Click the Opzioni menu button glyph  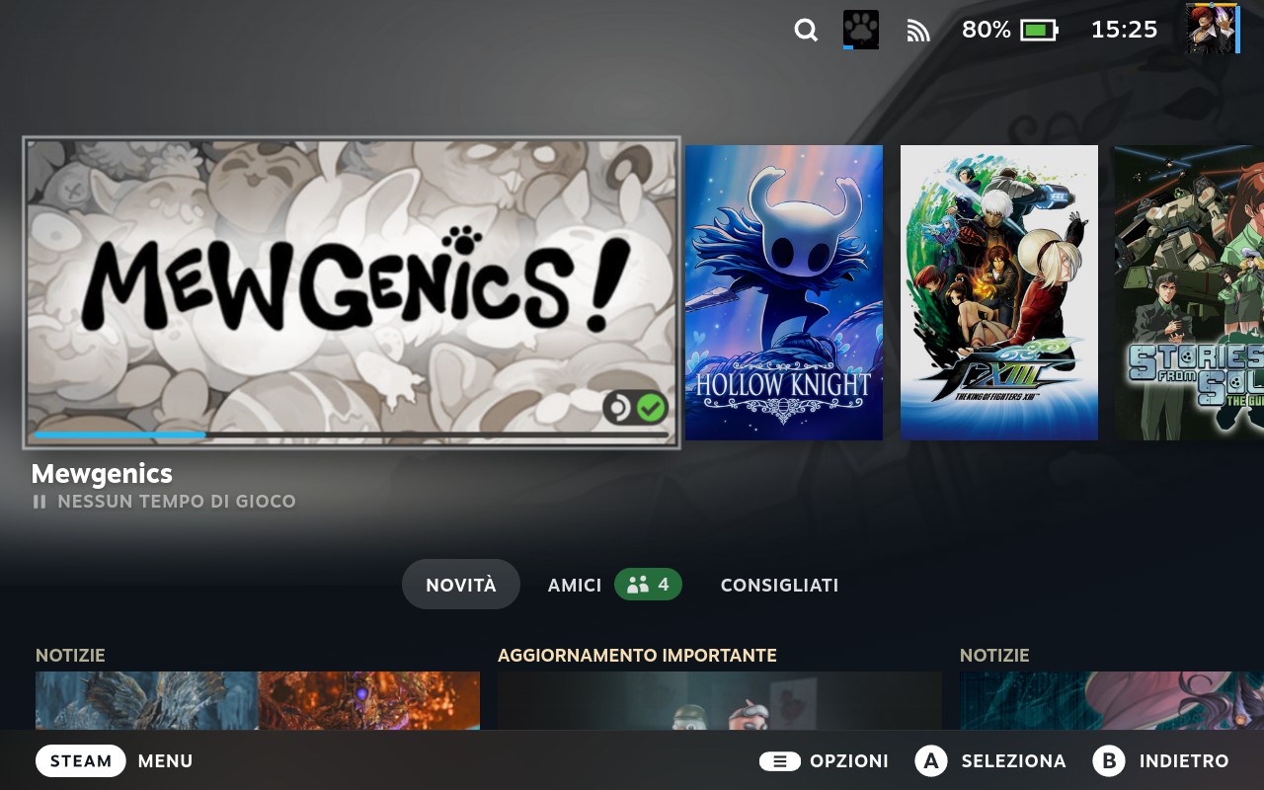780,761
